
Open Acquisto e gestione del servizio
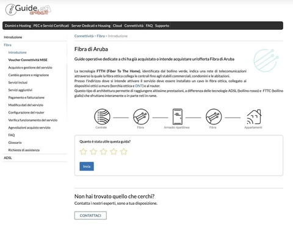pos(31,68)
